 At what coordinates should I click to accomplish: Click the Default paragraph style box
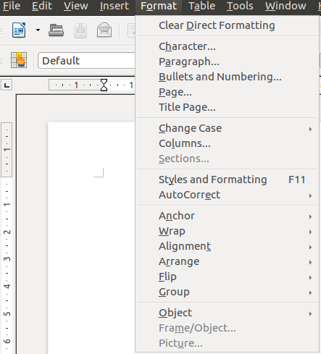[86, 61]
